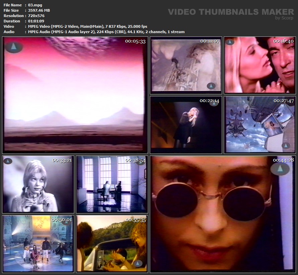Screen dimensions: 298x275
Task: Open the thumbnail at 00:50:01
Action: coord(38,244)
